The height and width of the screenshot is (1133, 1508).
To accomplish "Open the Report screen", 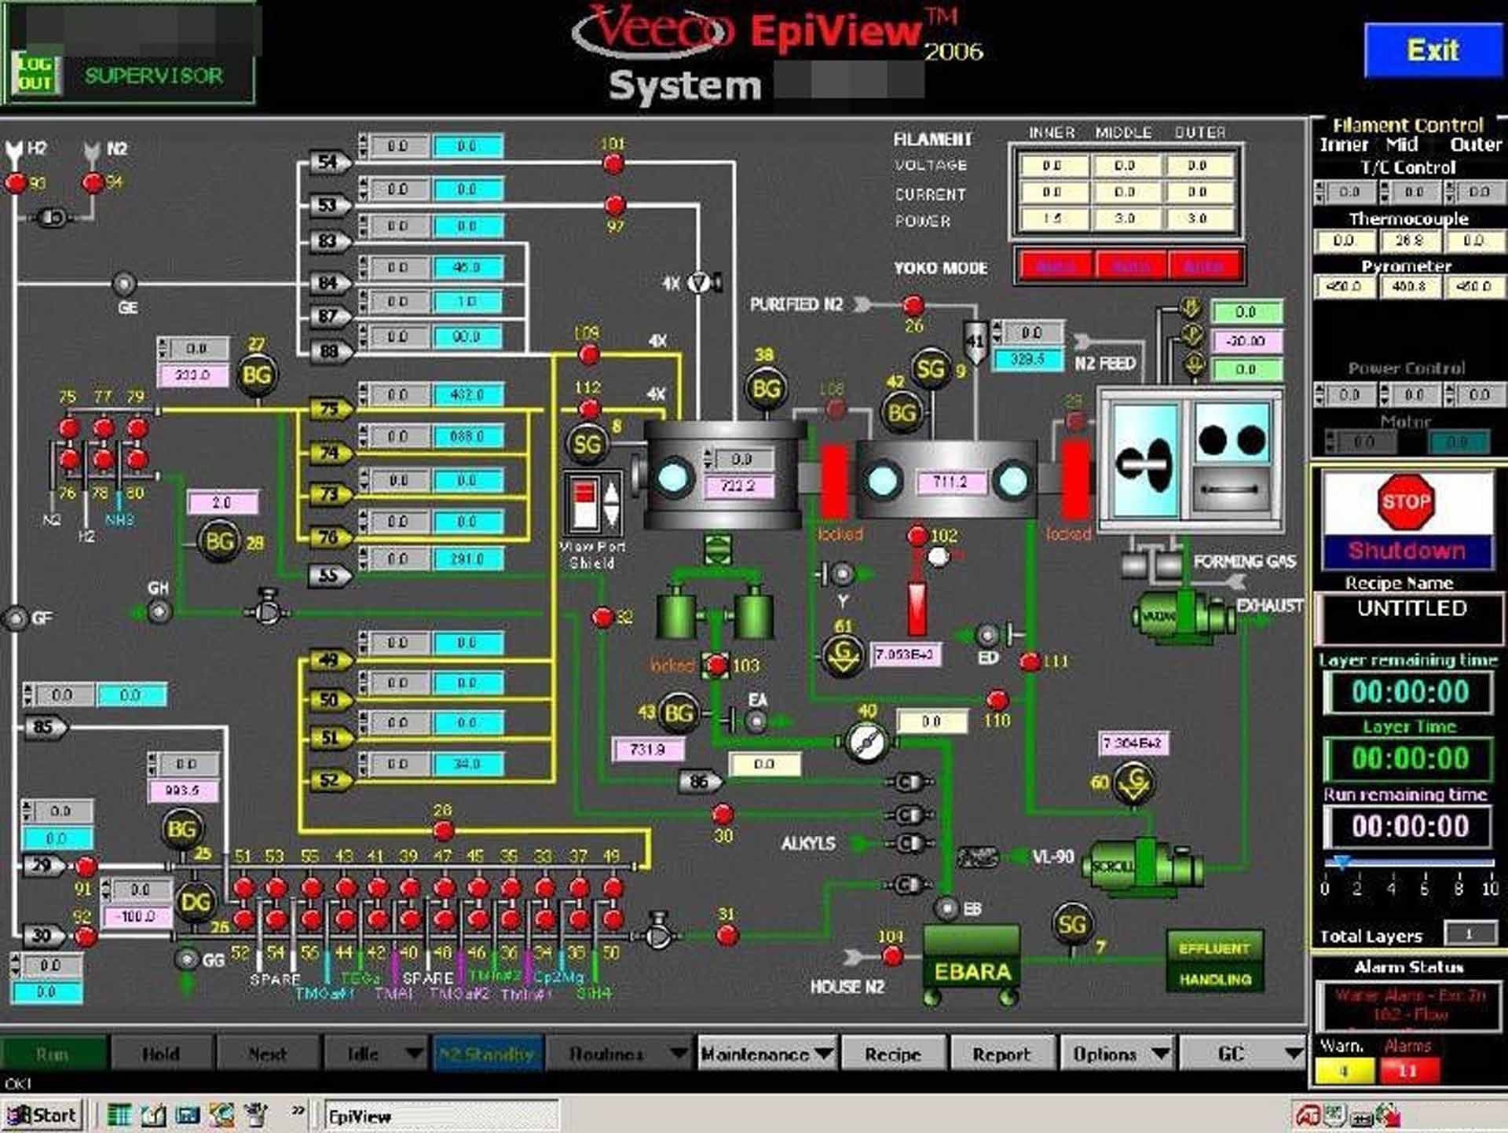I will [x=1001, y=1053].
